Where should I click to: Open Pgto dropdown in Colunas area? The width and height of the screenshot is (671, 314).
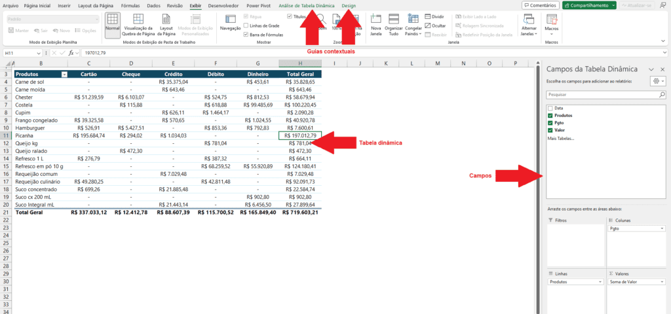[662, 229]
